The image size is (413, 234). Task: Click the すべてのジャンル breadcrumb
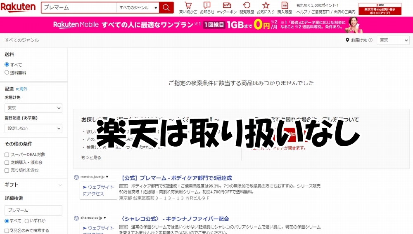click(x=22, y=40)
